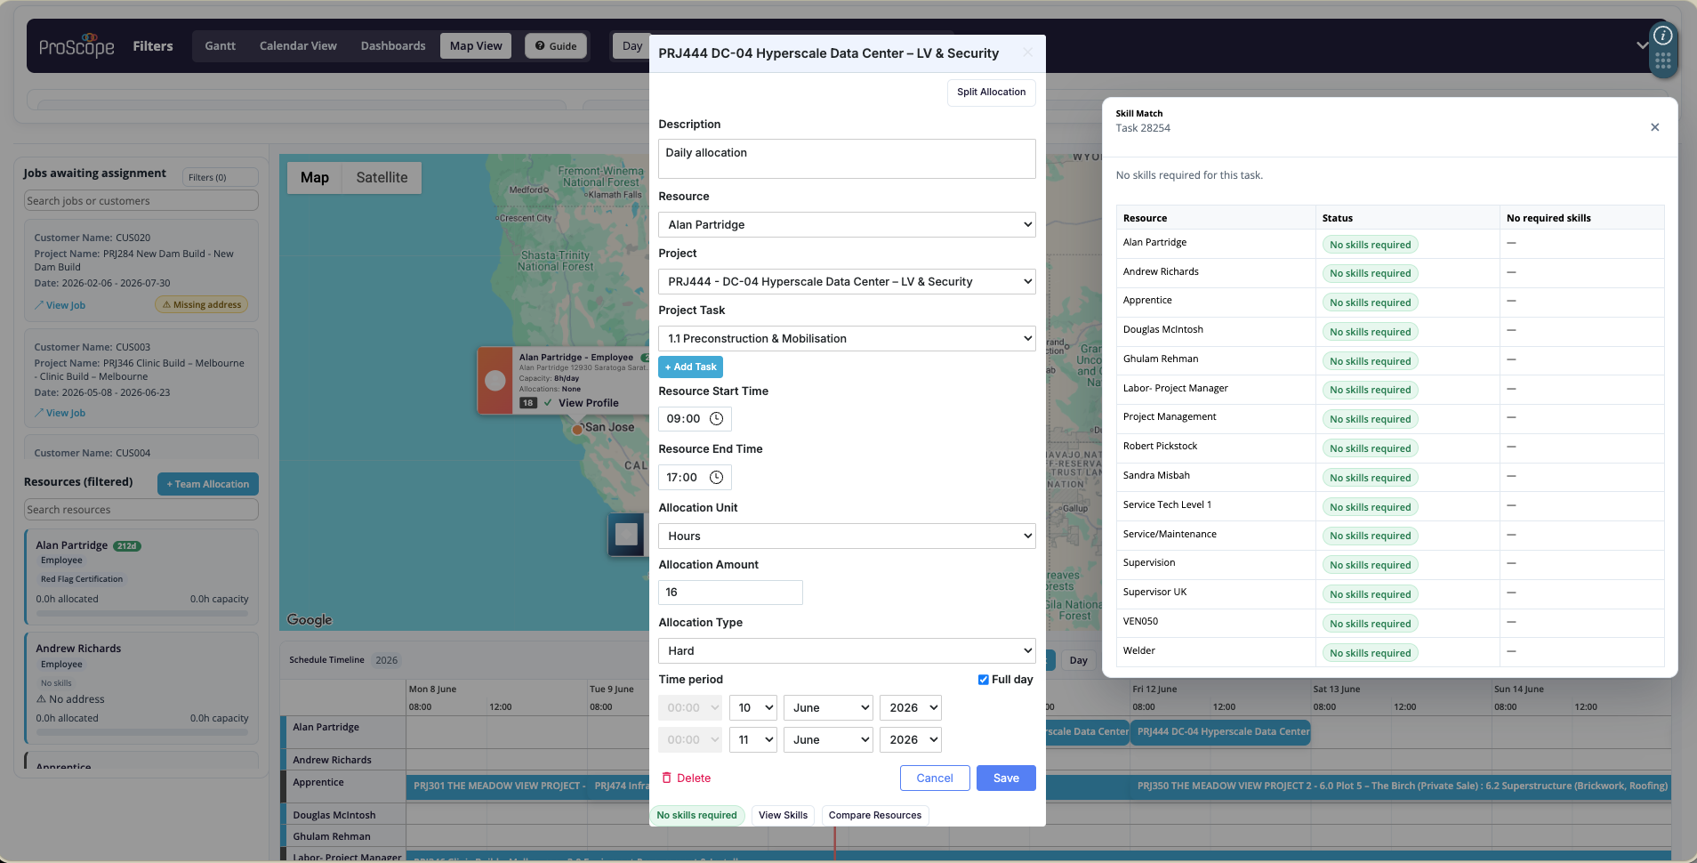The image size is (1697, 863).
Task: Open the end year 2026 dropdown
Action: (911, 740)
